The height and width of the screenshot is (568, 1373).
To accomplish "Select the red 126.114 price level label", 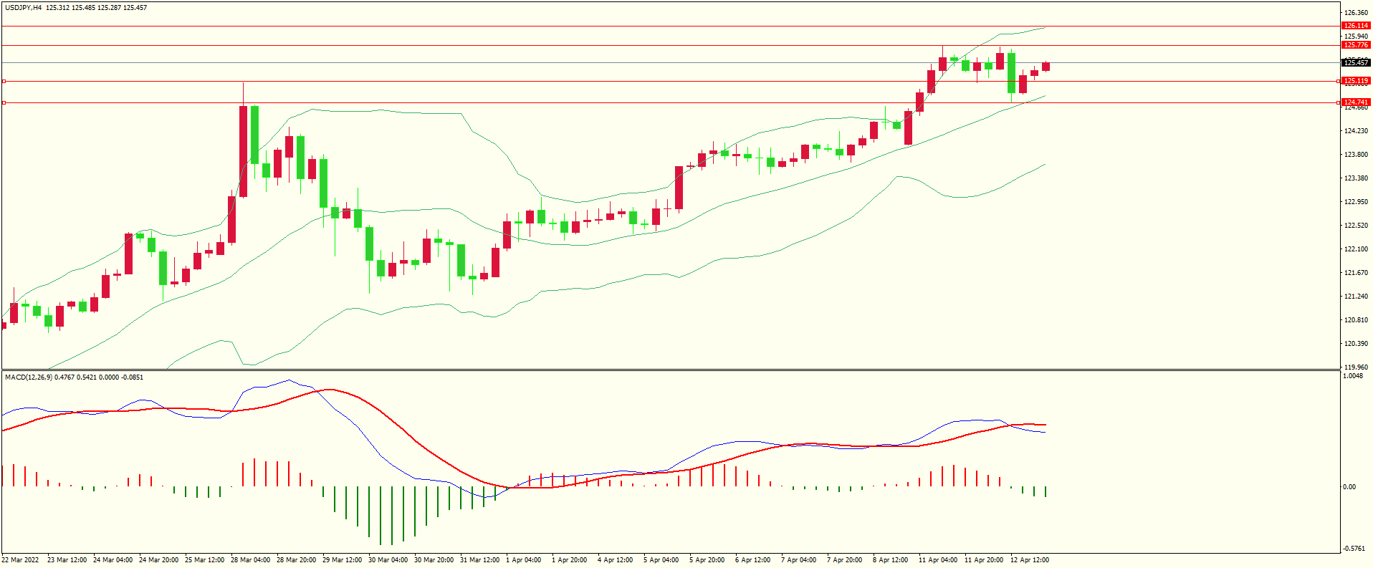I will (x=1356, y=26).
